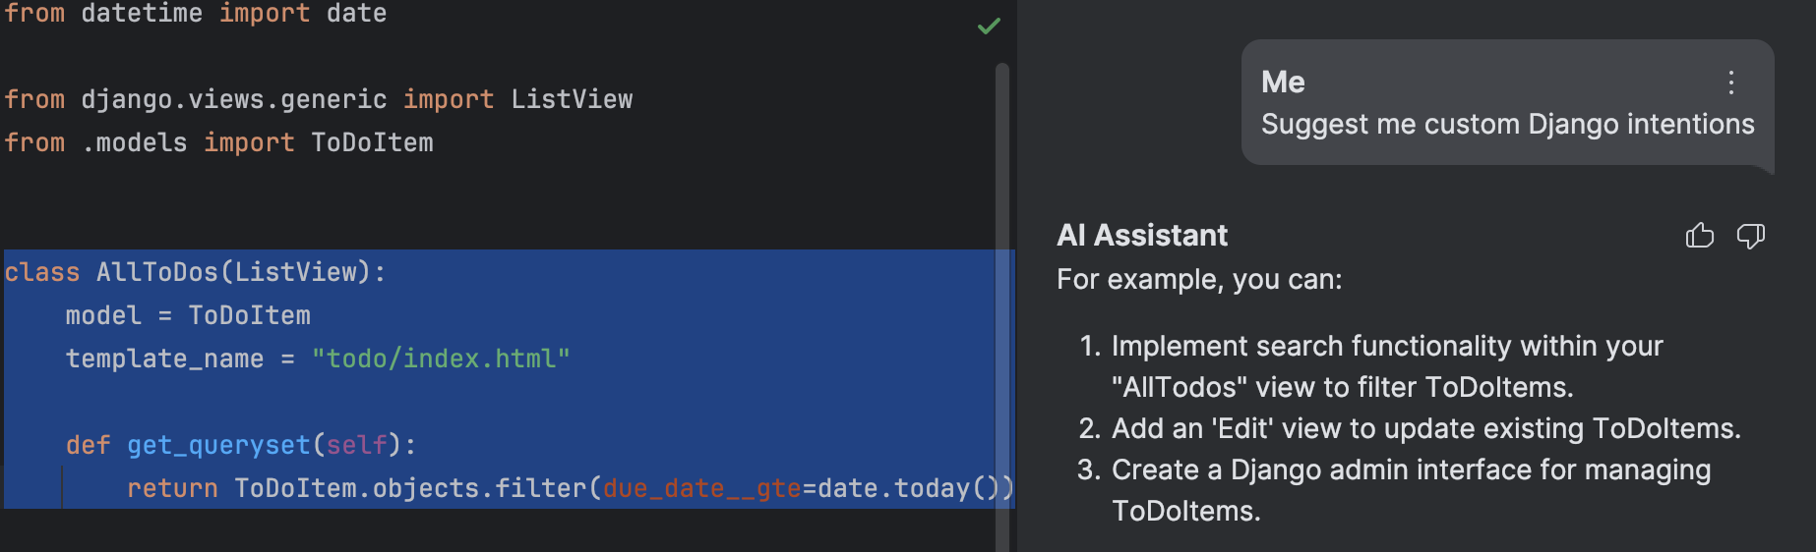The image size is (1816, 552).
Task: Click the ToDoItem name in the .models import
Action: tap(372, 142)
